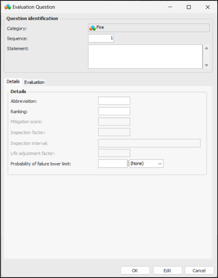Minimize the Evaluation Question window
Image resolution: width=218 pixels, height=278 pixels.
click(170, 7)
